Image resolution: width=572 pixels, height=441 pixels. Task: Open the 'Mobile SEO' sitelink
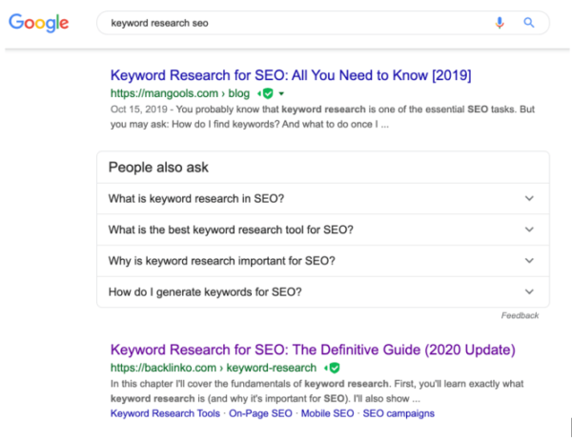[327, 413]
